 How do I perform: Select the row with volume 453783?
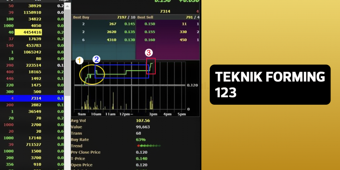pyautogui.click(x=32, y=45)
